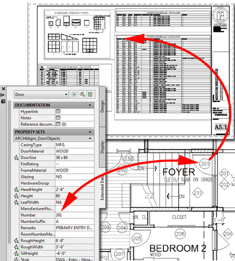Open the Reference documents editor icon

(58, 124)
